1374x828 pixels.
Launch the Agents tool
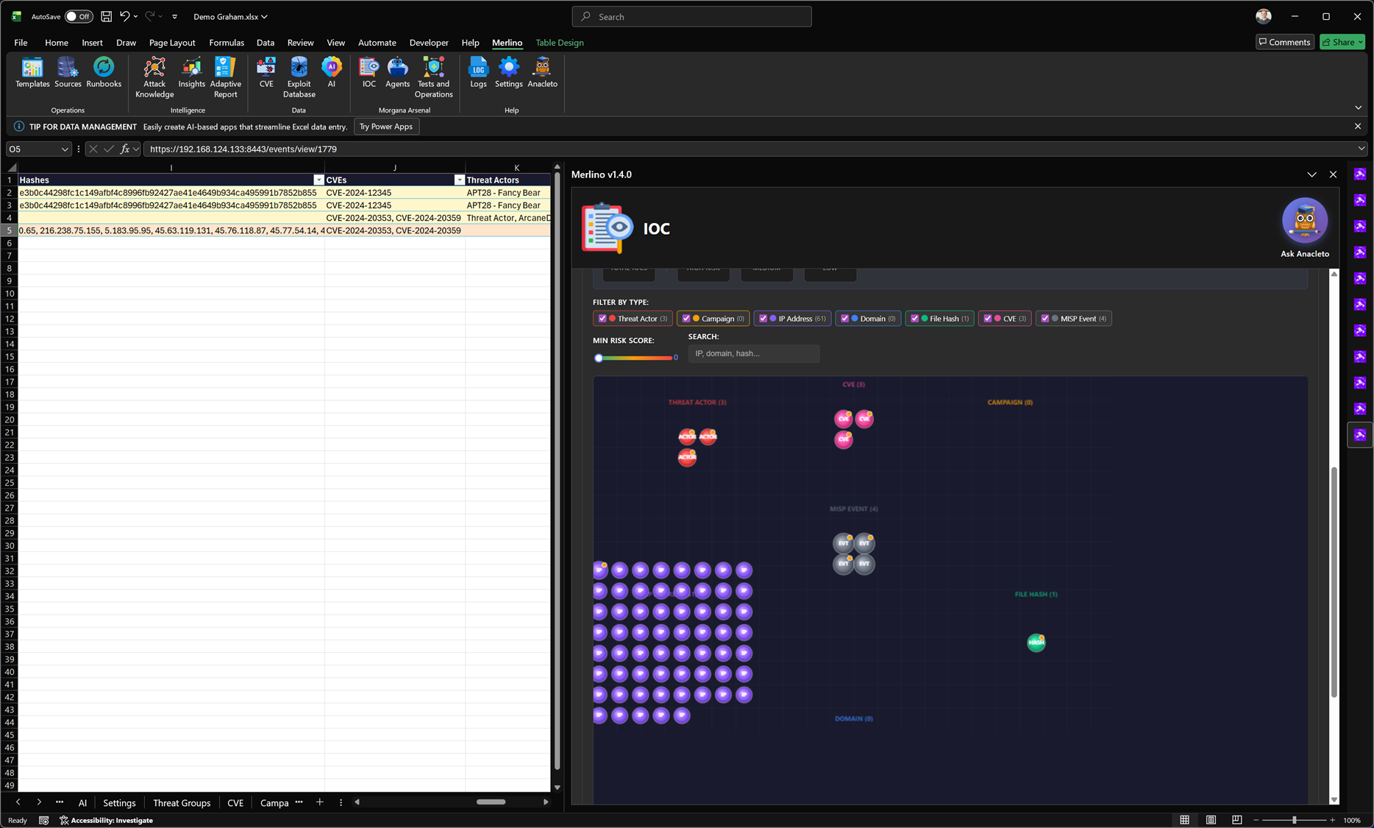[x=397, y=73]
